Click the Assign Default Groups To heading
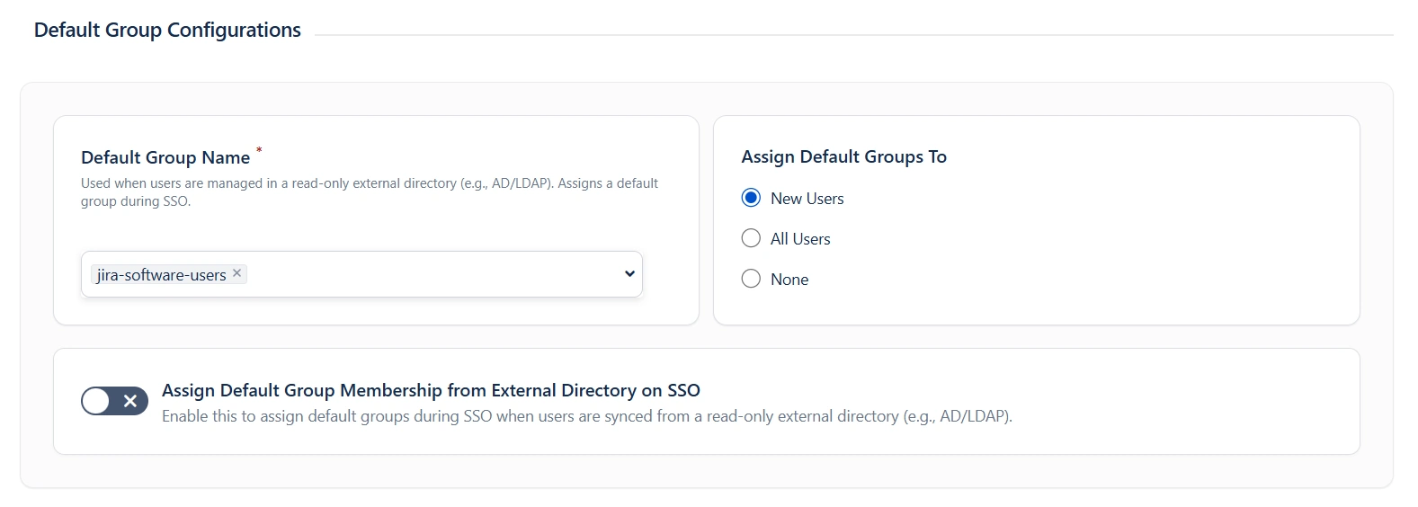Image resolution: width=1418 pixels, height=507 pixels. [x=843, y=156]
